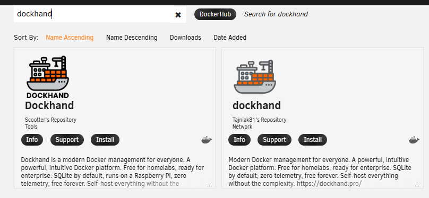Click the Dockhand ship logo in Scootter's card
The height and width of the screenshot is (198, 429).
pyautogui.click(x=48, y=77)
